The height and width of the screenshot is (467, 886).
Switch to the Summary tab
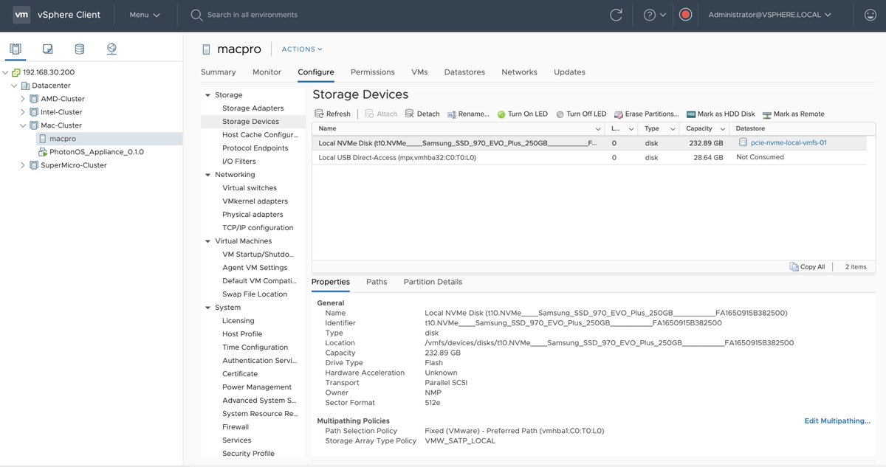218,72
